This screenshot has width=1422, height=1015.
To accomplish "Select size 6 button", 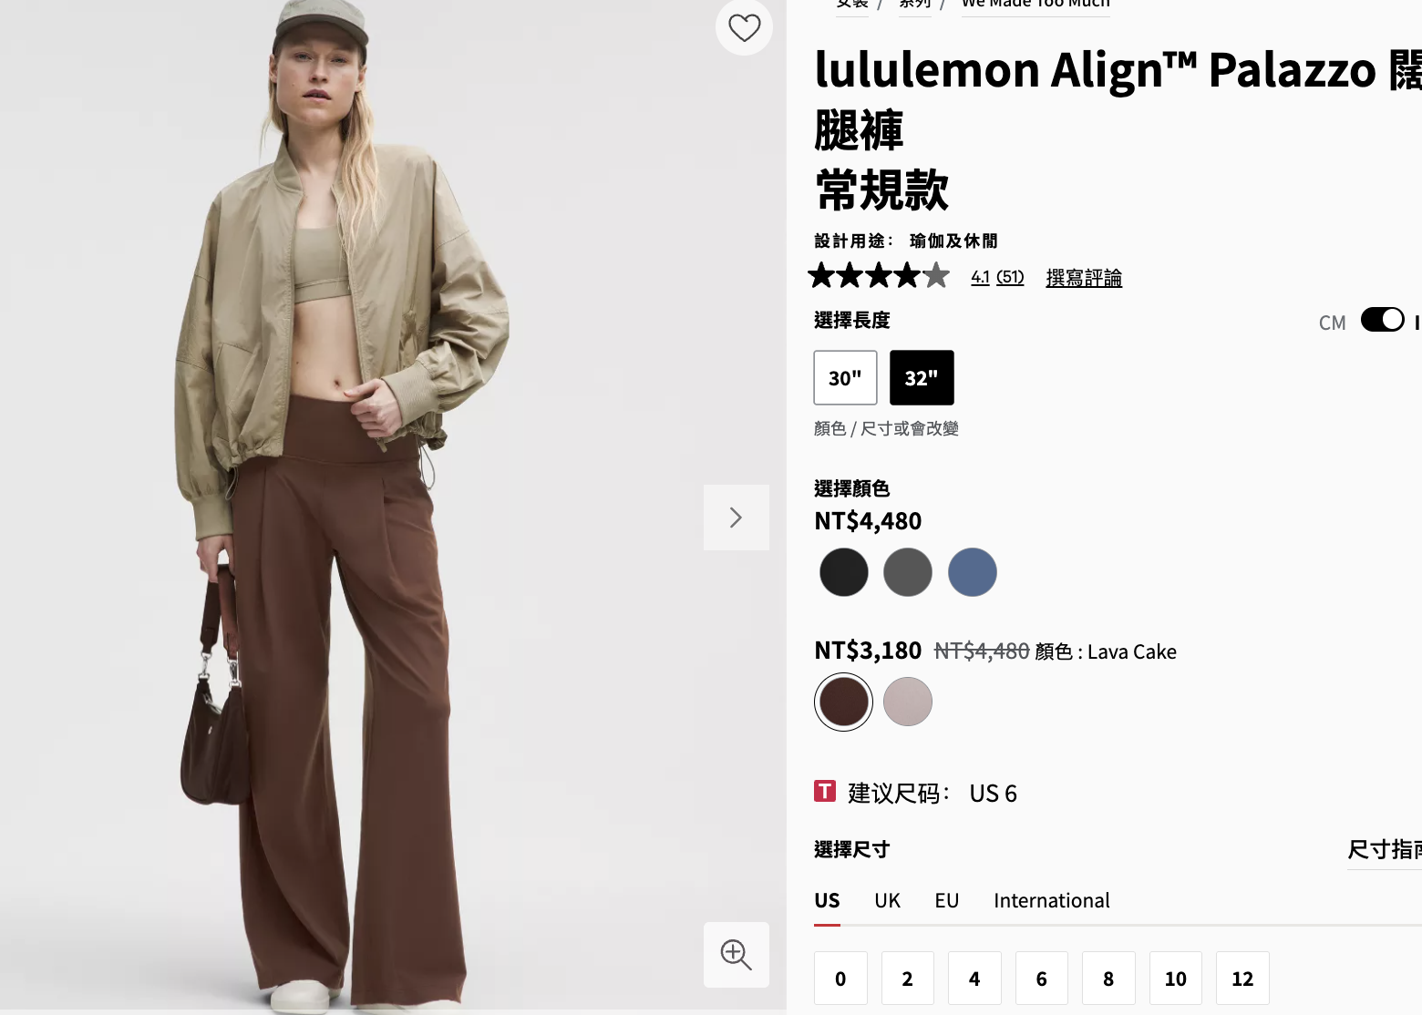I will click(1041, 979).
